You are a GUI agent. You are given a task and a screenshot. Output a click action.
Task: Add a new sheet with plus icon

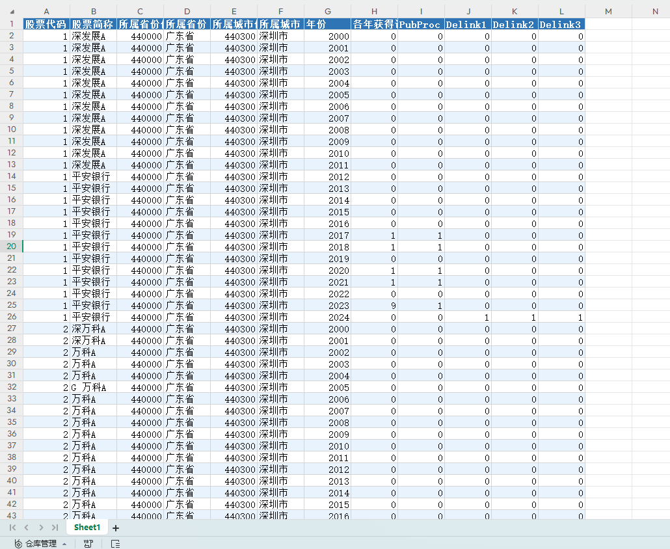[x=115, y=528]
